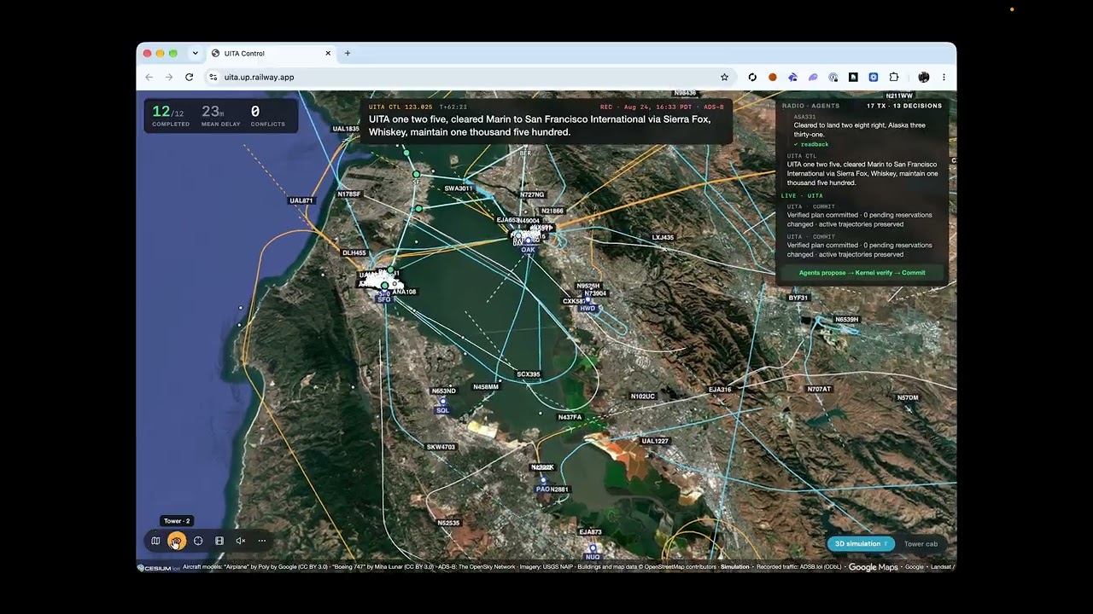The image size is (1093, 614).
Task: Open the map view icon in bottom toolbar
Action: [155, 541]
